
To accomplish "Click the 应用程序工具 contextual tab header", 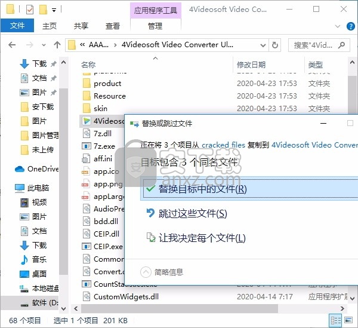I will pyautogui.click(x=156, y=10).
